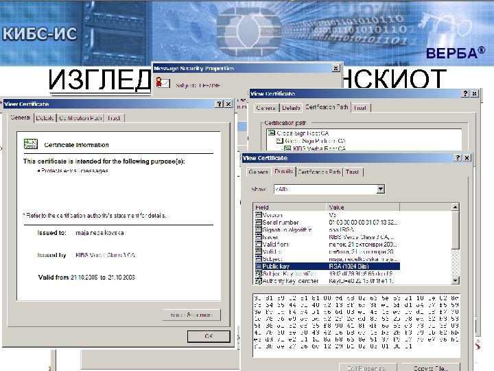The image size is (494, 371).
Task: Select the Subject Key Identifier row
Action: coord(327,273)
